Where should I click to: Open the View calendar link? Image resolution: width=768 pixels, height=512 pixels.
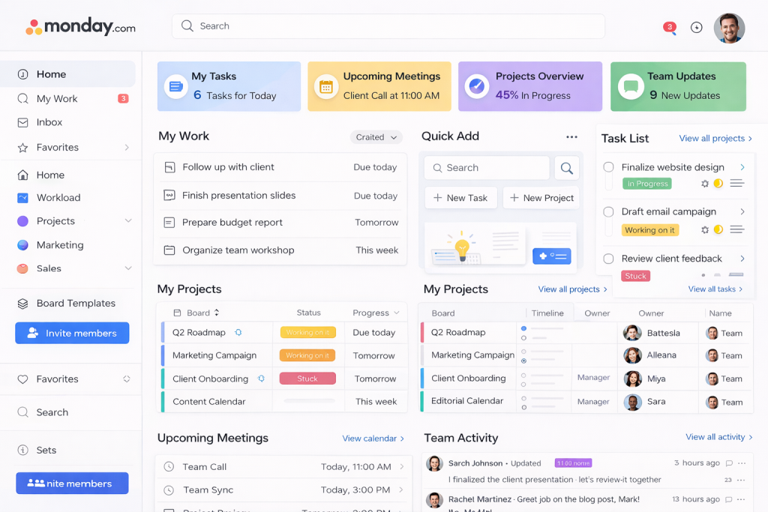[x=373, y=439]
